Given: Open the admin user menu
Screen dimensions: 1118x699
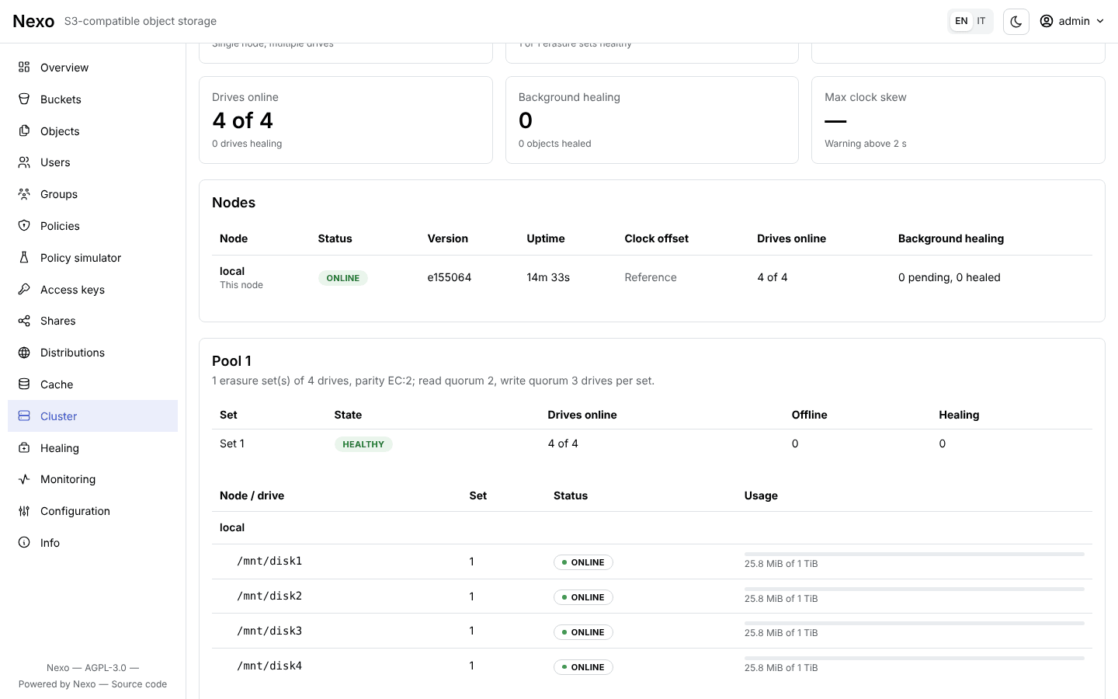Looking at the screenshot, I should (1072, 21).
